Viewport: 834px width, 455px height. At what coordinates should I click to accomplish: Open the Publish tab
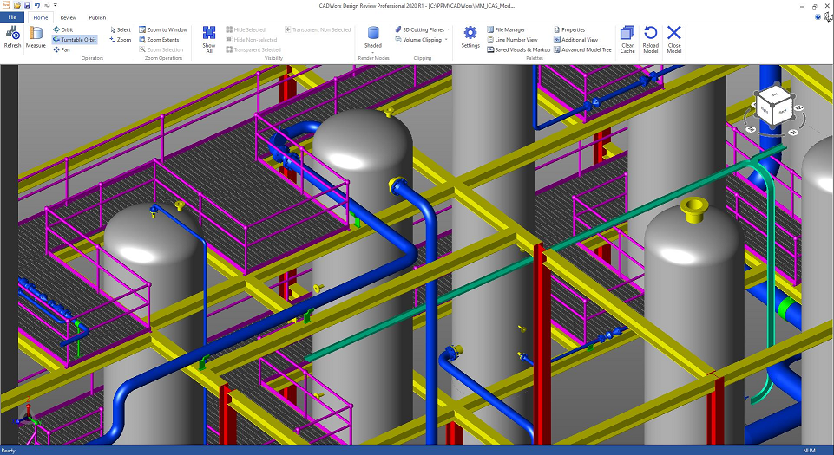(97, 17)
